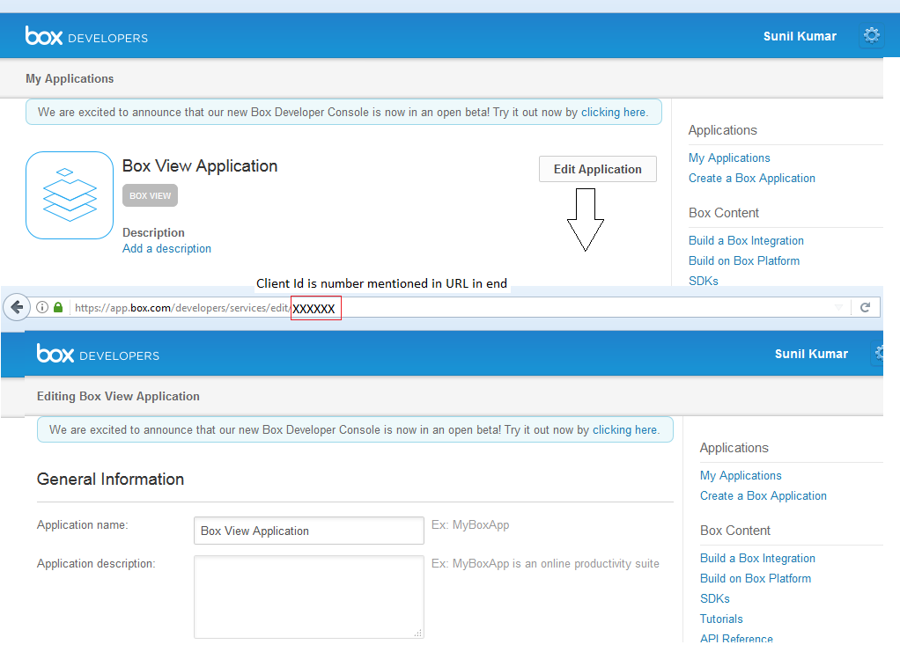This screenshot has height=652, width=900.
Task: Click the Box Developers logo in the header
Action: pyautogui.click(x=86, y=36)
